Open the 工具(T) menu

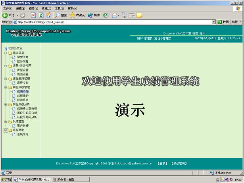pyautogui.click(x=59, y=8)
